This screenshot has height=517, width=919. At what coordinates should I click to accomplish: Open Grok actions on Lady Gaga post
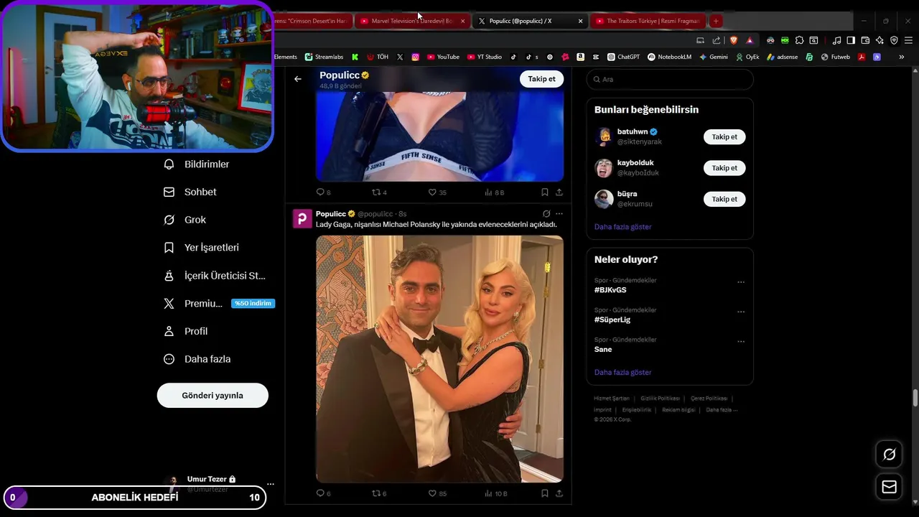[546, 214]
